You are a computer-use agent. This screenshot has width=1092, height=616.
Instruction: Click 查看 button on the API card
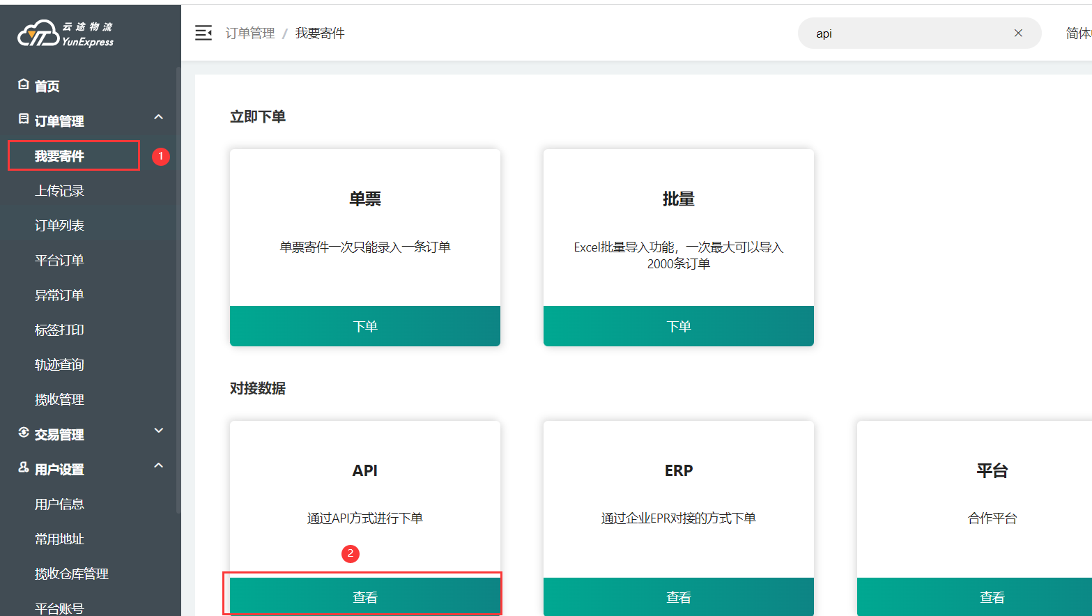pyautogui.click(x=365, y=596)
